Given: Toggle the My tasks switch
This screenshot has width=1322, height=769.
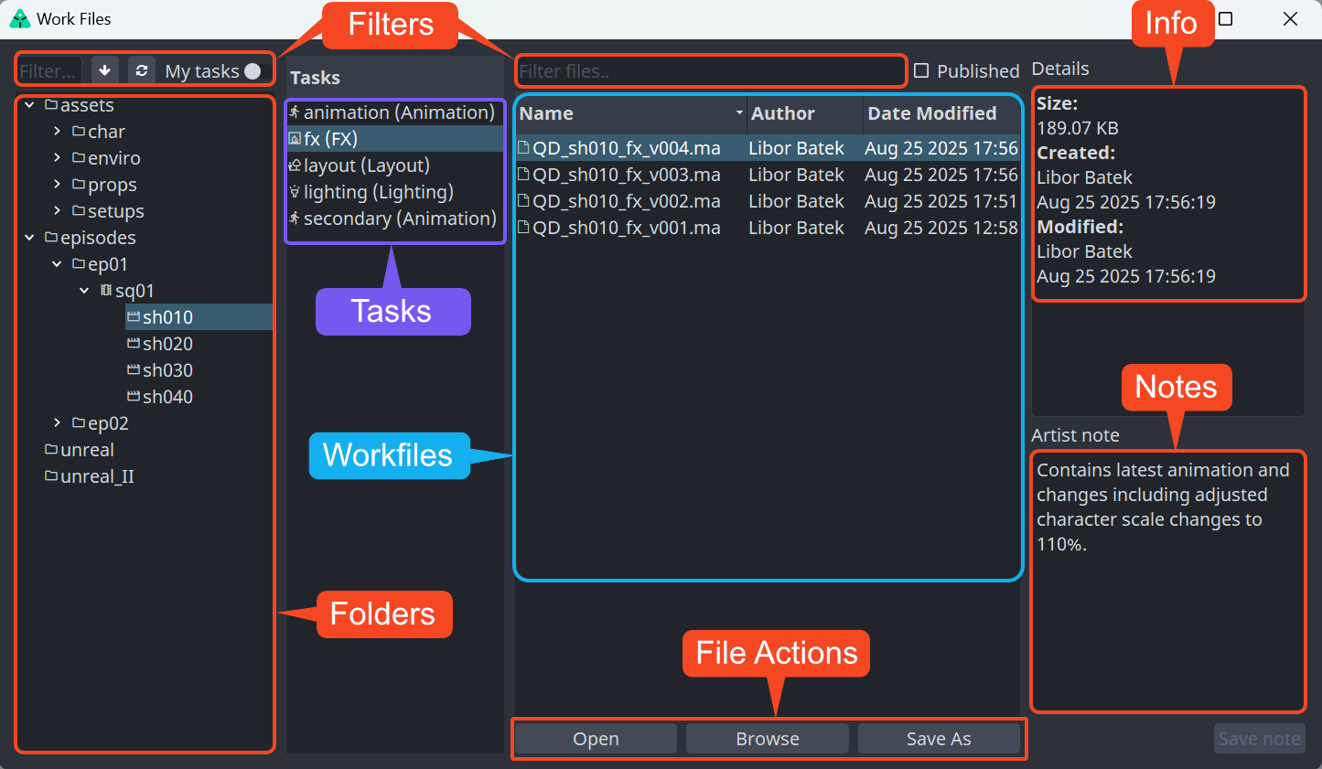Looking at the screenshot, I should (253, 71).
